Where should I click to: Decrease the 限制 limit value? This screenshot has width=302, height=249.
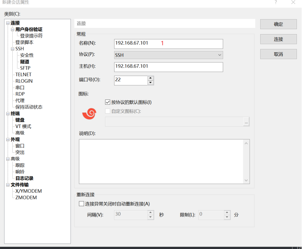point(227,217)
